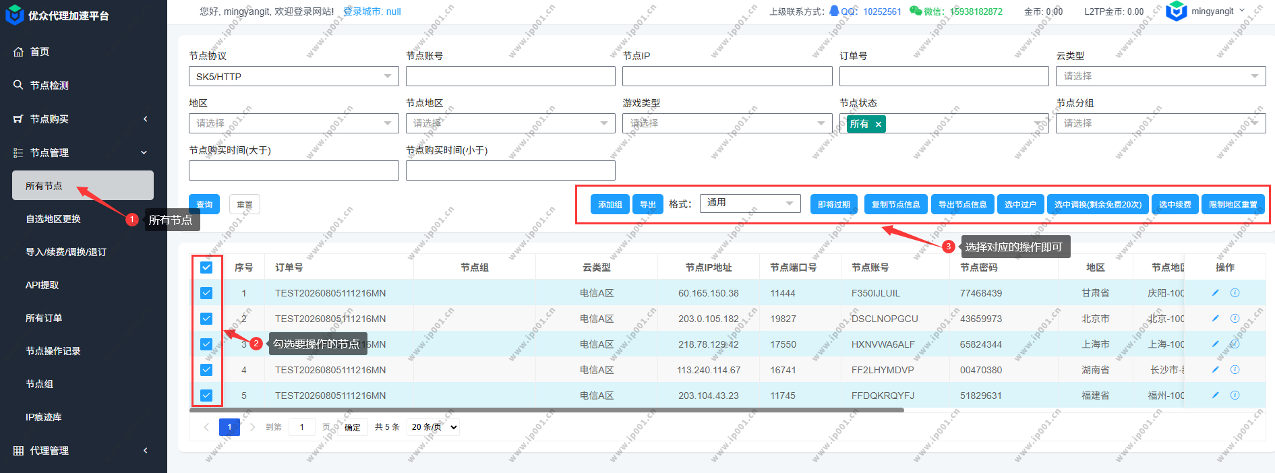Open the 20 条/页 page size dropdown

434,427
